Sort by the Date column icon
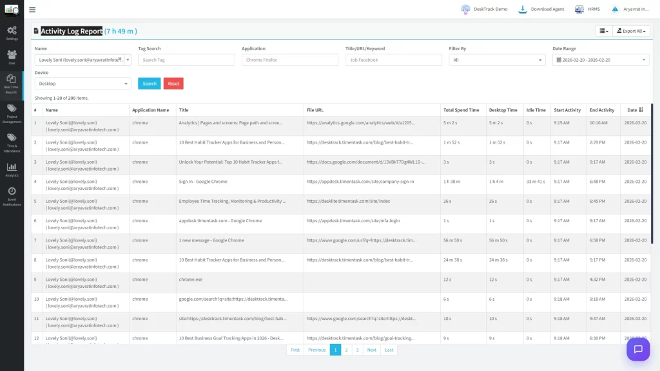The image size is (660, 371). 641,109
